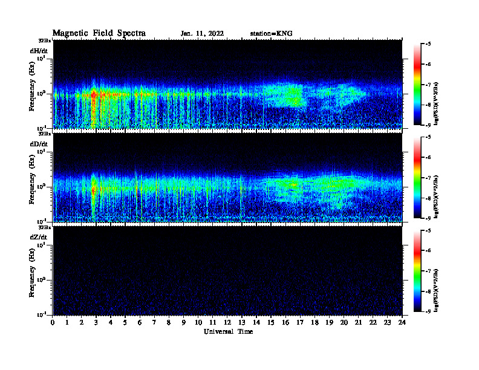Click the top colorbar log PSD axis title
This screenshot has width=479, height=370.
tap(436, 103)
